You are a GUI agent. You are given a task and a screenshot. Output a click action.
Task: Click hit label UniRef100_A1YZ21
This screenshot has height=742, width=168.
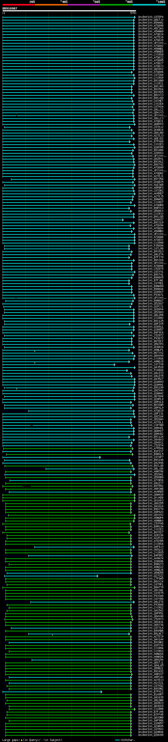150,683
